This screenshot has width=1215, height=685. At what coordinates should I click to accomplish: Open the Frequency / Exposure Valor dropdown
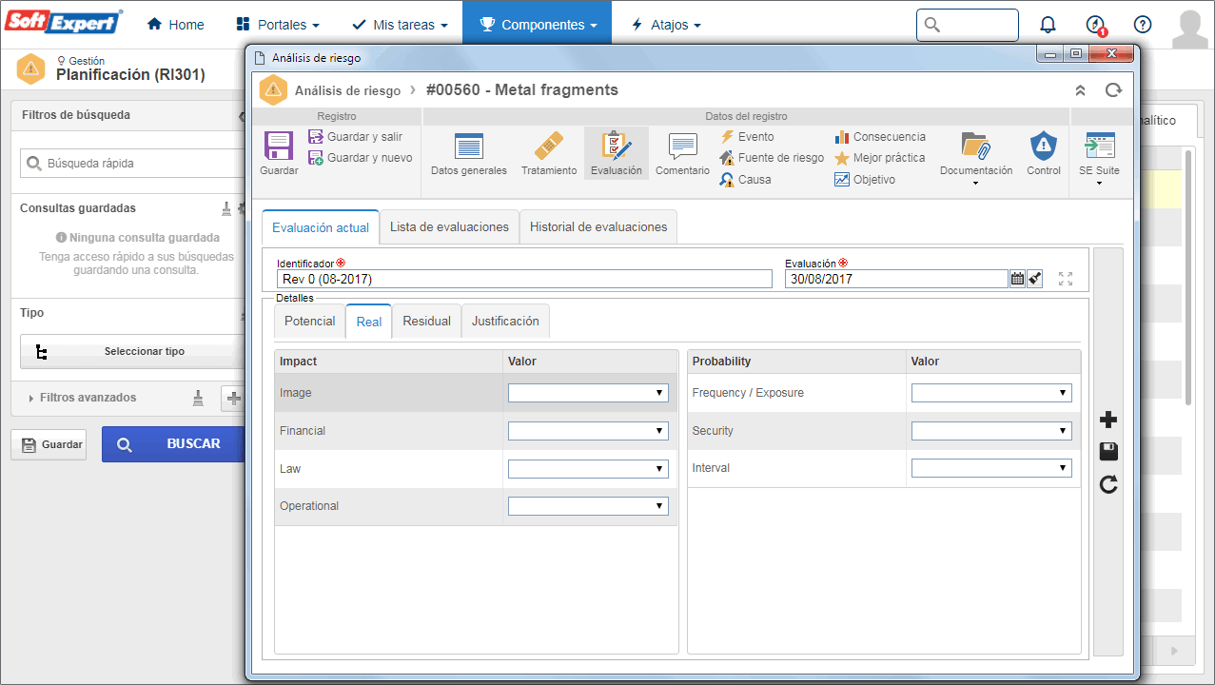click(x=991, y=393)
